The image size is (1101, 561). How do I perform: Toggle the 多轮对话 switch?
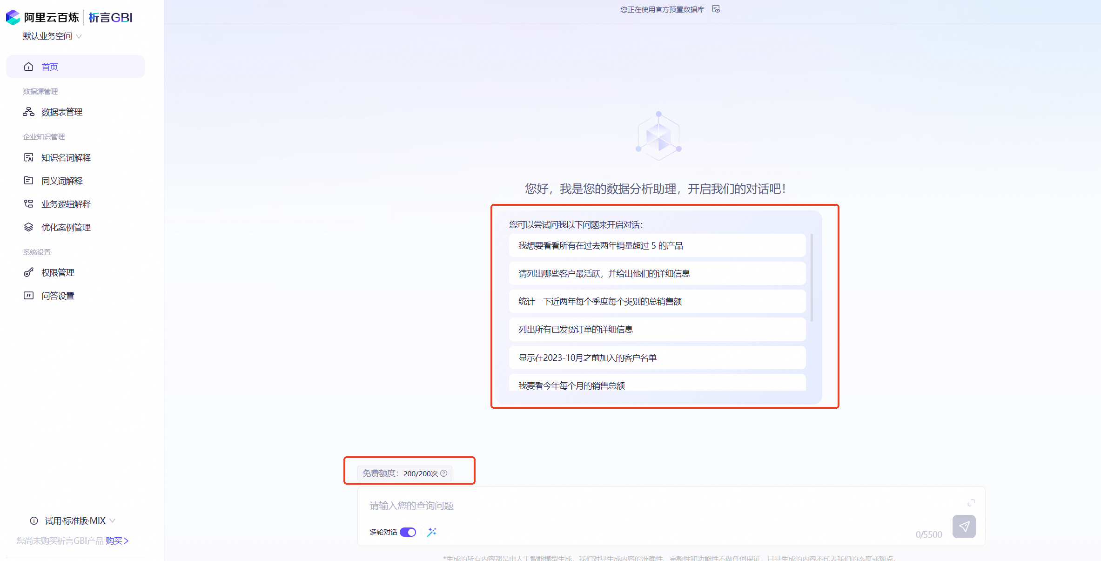point(408,532)
